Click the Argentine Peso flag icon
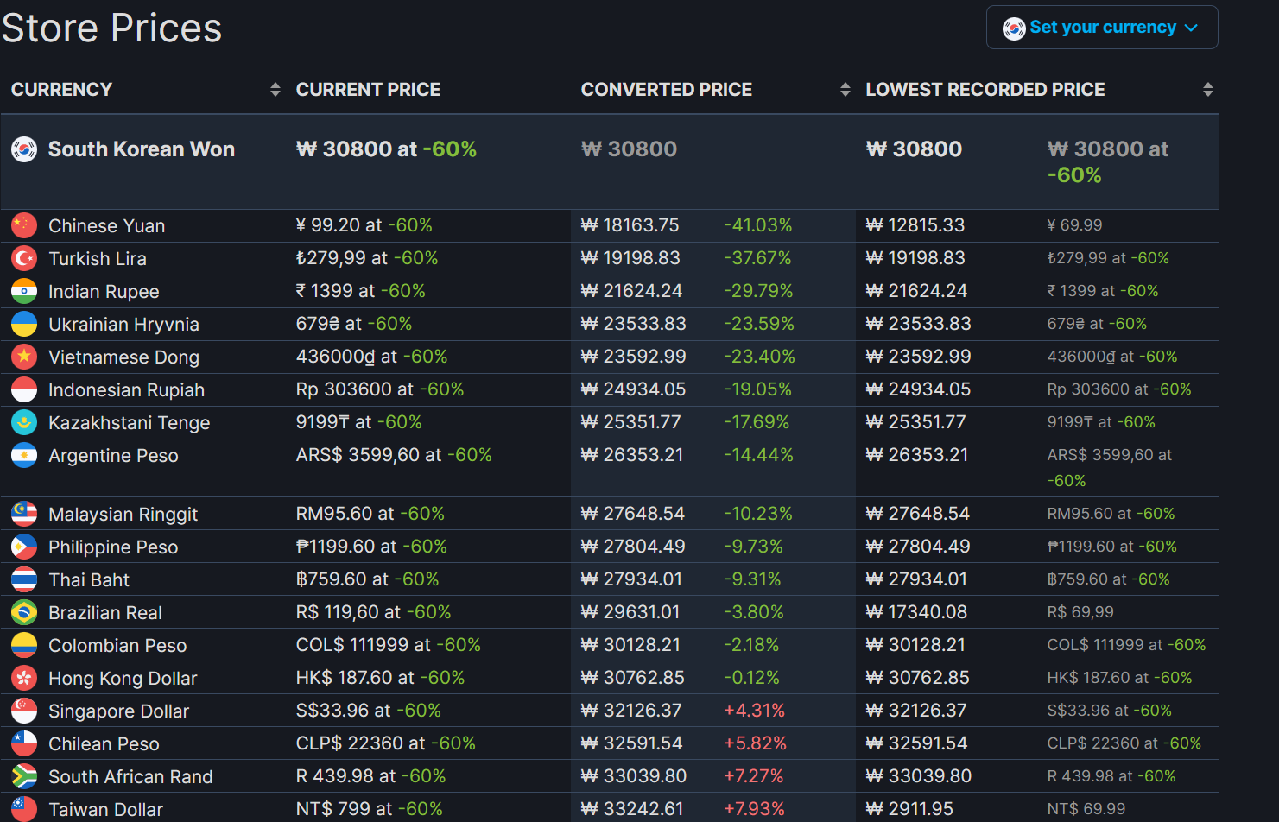 pyautogui.click(x=24, y=455)
